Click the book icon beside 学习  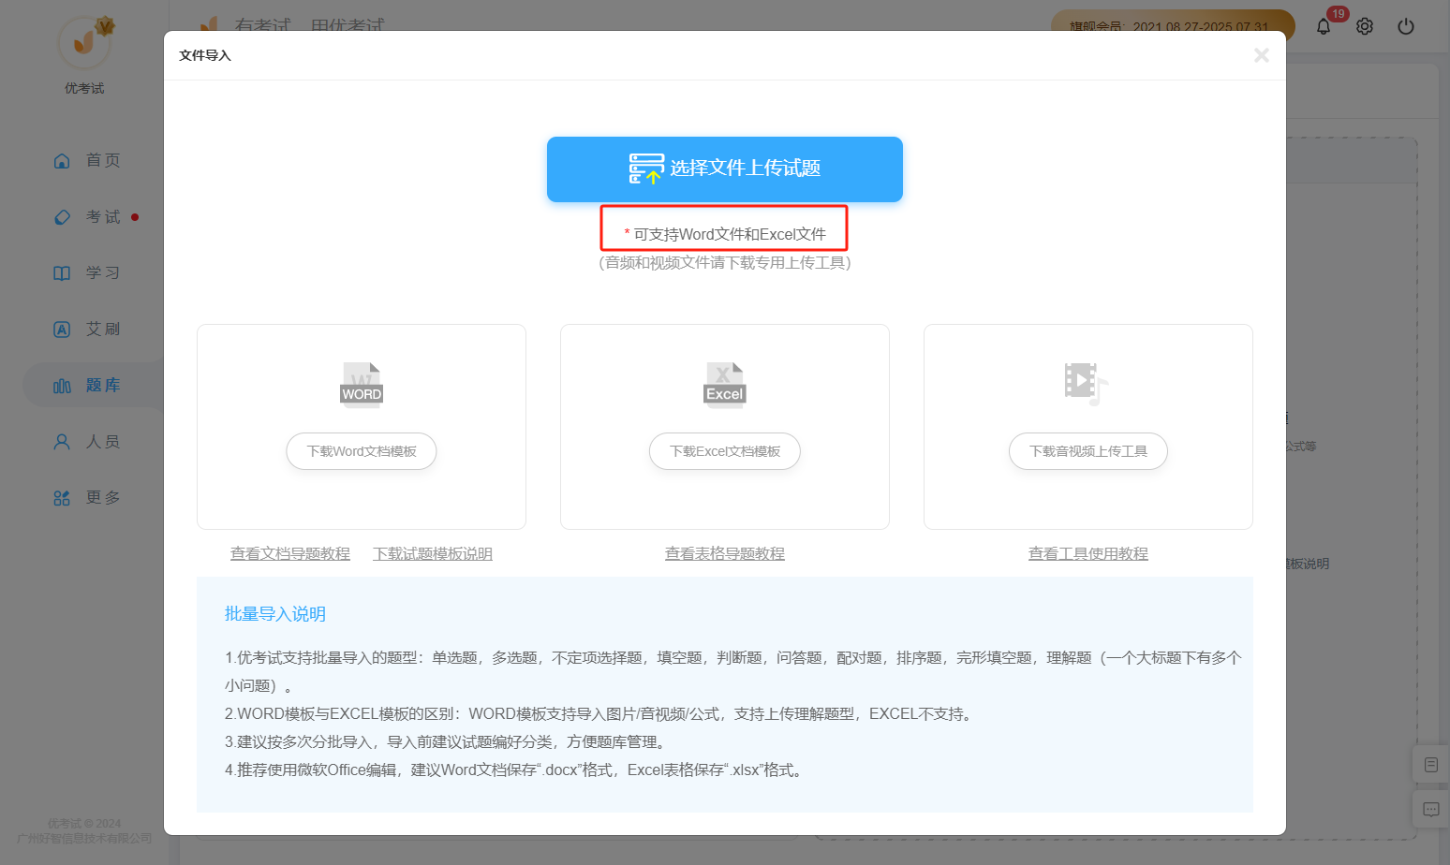point(62,273)
